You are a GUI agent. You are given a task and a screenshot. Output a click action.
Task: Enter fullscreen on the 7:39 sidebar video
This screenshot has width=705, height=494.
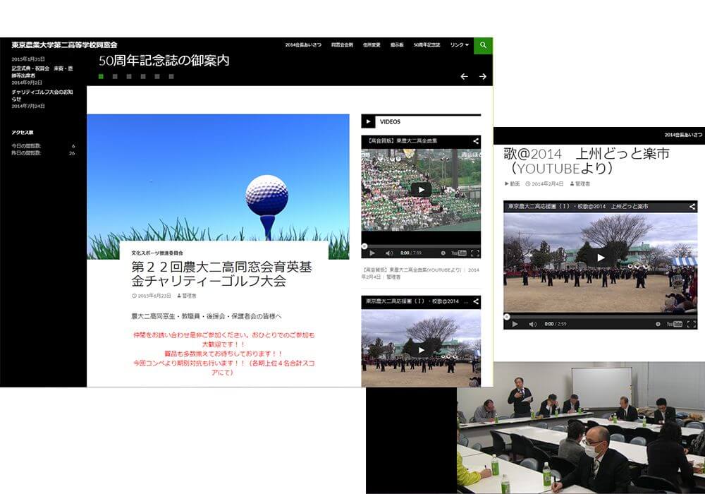pyautogui.click(x=475, y=253)
